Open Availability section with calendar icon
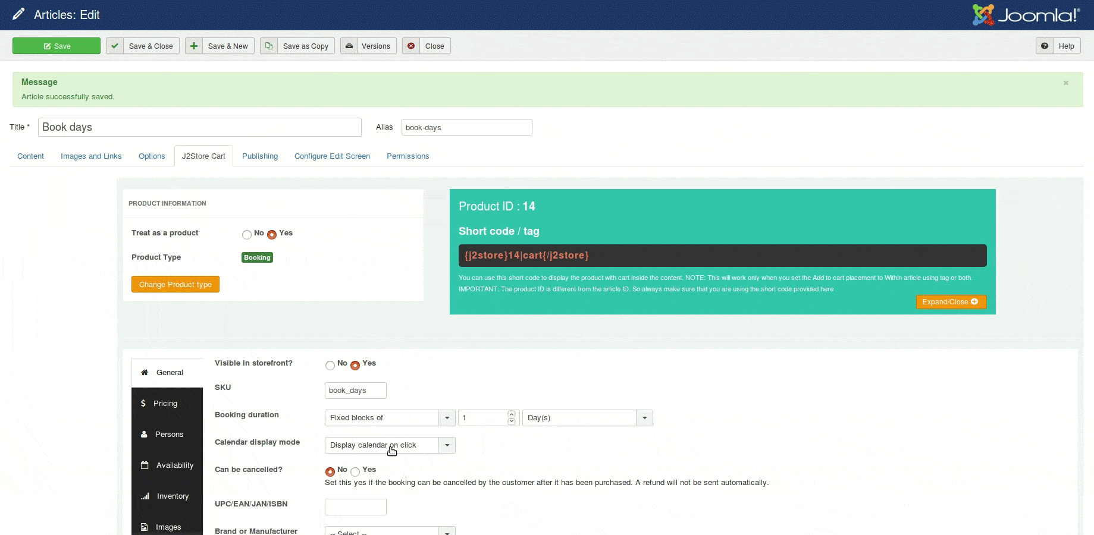Screen dimensions: 1094x535 (167, 465)
